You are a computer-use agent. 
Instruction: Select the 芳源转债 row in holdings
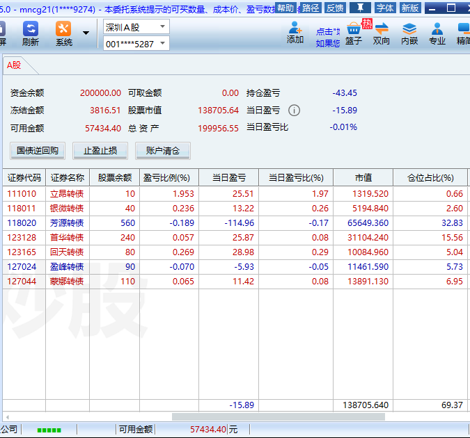(67, 223)
